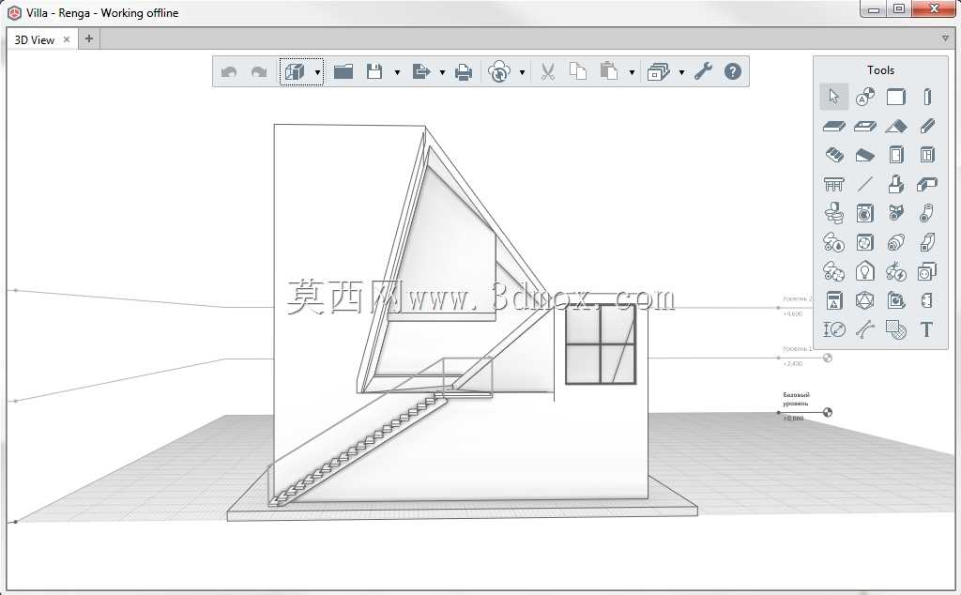The image size is (961, 595).
Task: Click the Redo arrow
Action: [259, 72]
